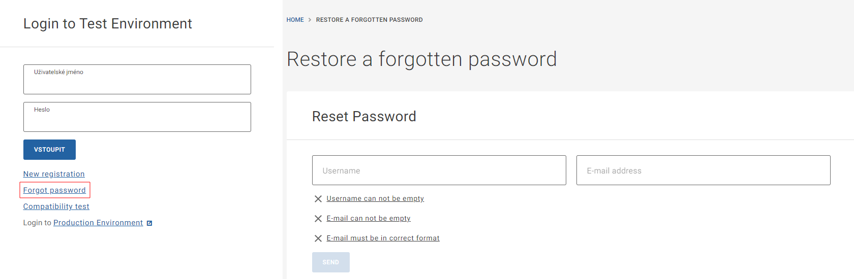Click the E-mail can not be empty message
This screenshot has height=279, width=854.
369,218
